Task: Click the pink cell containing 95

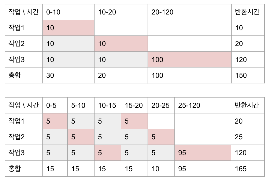Action: click(x=202, y=153)
